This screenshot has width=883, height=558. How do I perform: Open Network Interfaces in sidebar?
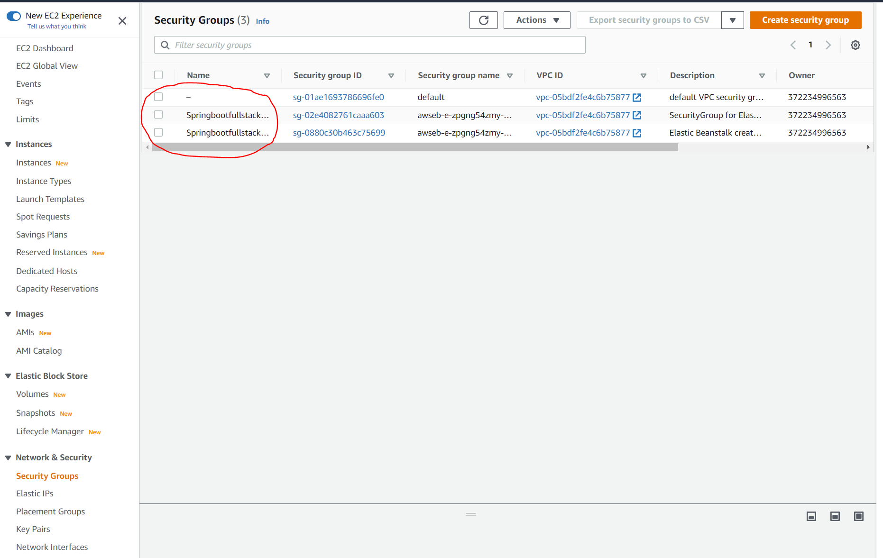[52, 547]
